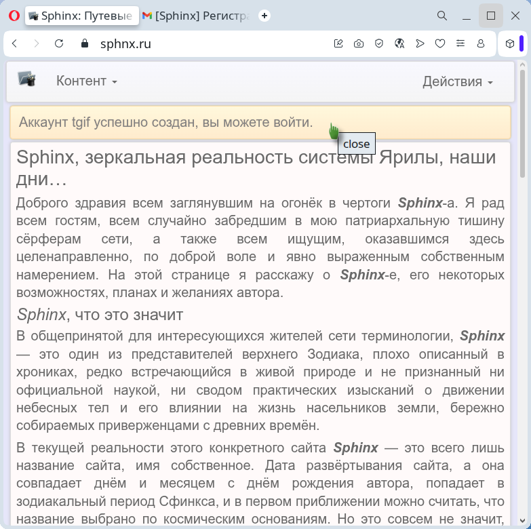Click the account created alert message
The image size is (531, 529).
click(x=260, y=123)
